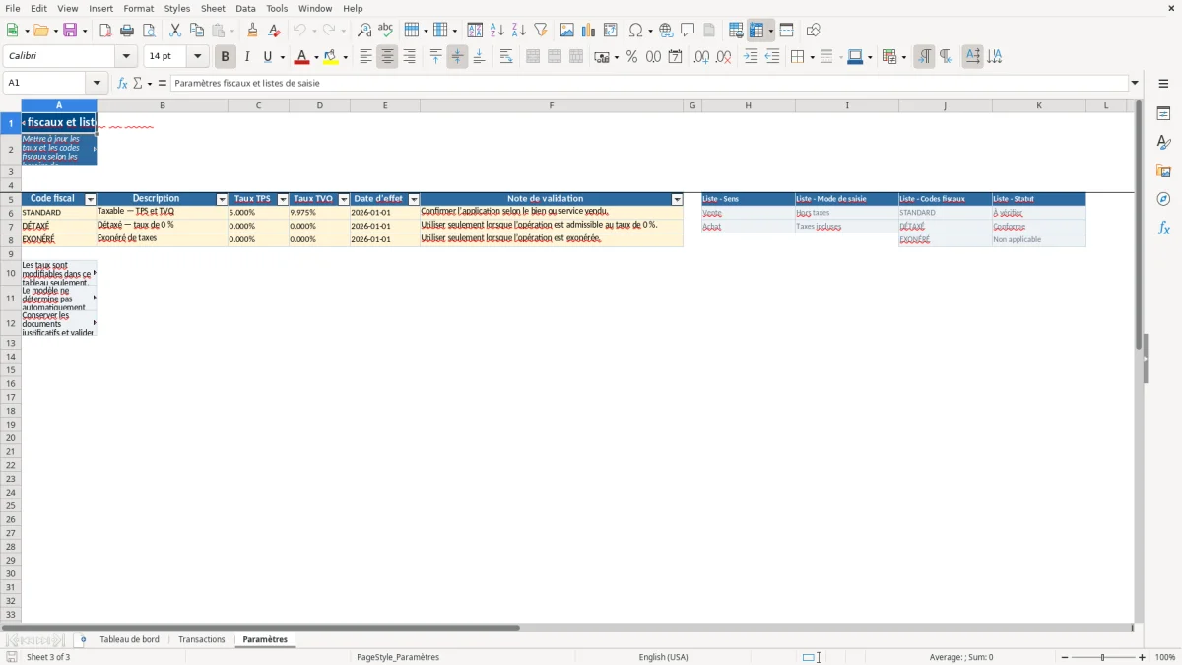Run spelling check
Screen dimensions: 1182x665
click(386, 31)
